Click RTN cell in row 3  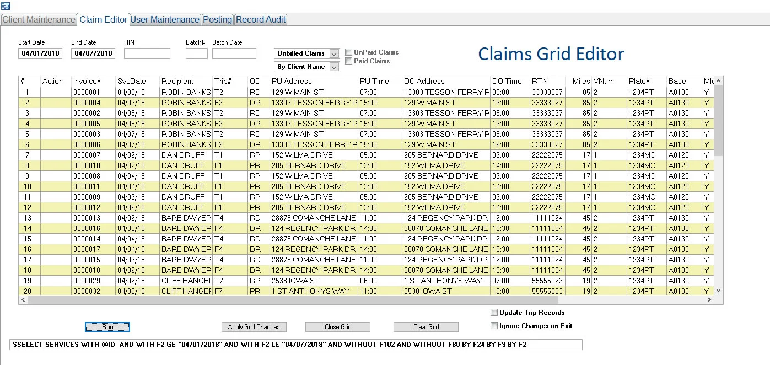[547, 113]
